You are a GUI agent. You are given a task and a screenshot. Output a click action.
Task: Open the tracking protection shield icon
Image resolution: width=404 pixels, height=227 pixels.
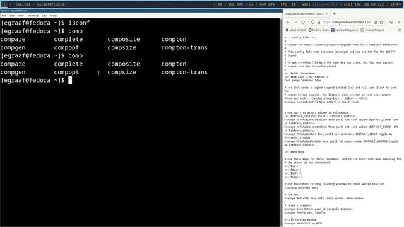click(x=313, y=23)
